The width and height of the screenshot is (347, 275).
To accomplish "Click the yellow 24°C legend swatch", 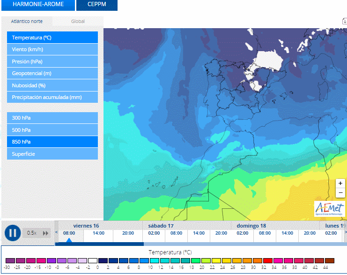I will (x=226, y=260).
